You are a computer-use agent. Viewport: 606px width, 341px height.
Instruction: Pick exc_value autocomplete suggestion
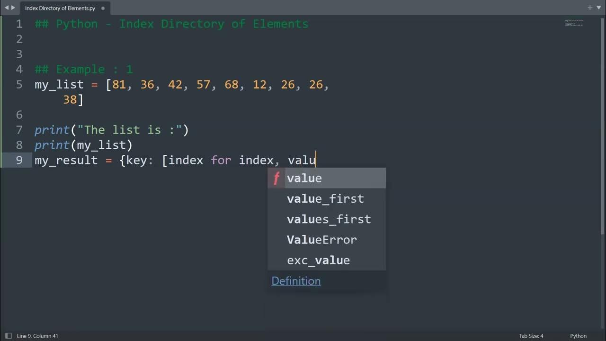click(x=318, y=260)
